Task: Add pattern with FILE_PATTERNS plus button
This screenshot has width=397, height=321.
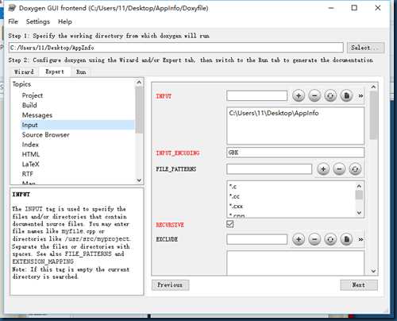Action: tap(323, 168)
